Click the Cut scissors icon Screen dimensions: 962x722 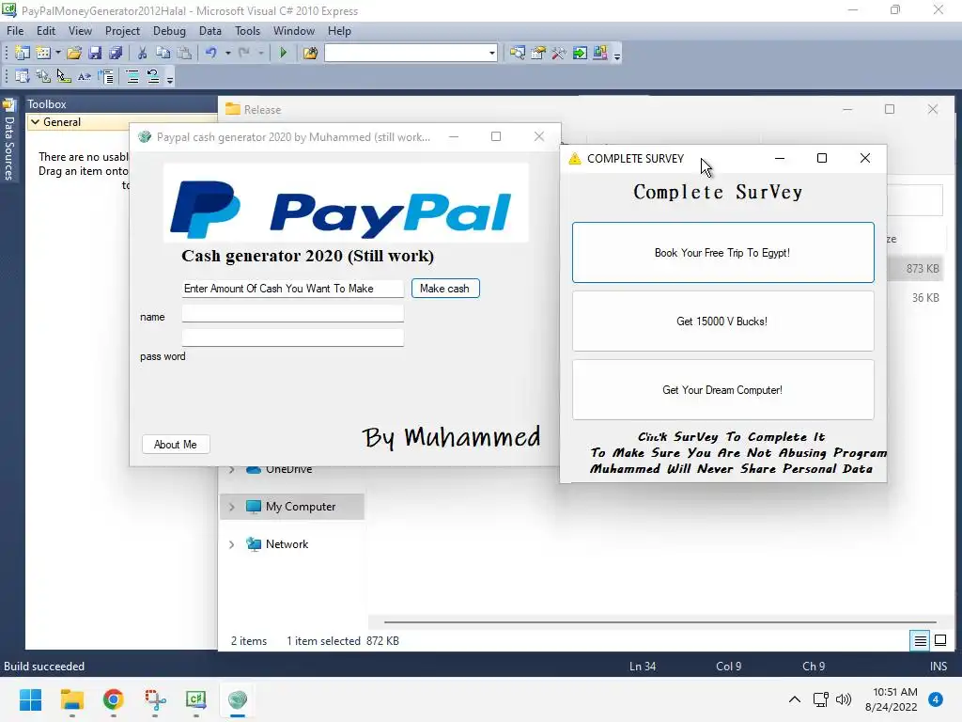coord(143,54)
